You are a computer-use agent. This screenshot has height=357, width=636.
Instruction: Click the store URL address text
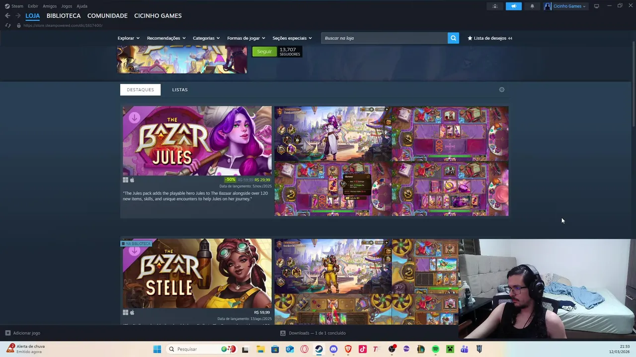[63, 25]
